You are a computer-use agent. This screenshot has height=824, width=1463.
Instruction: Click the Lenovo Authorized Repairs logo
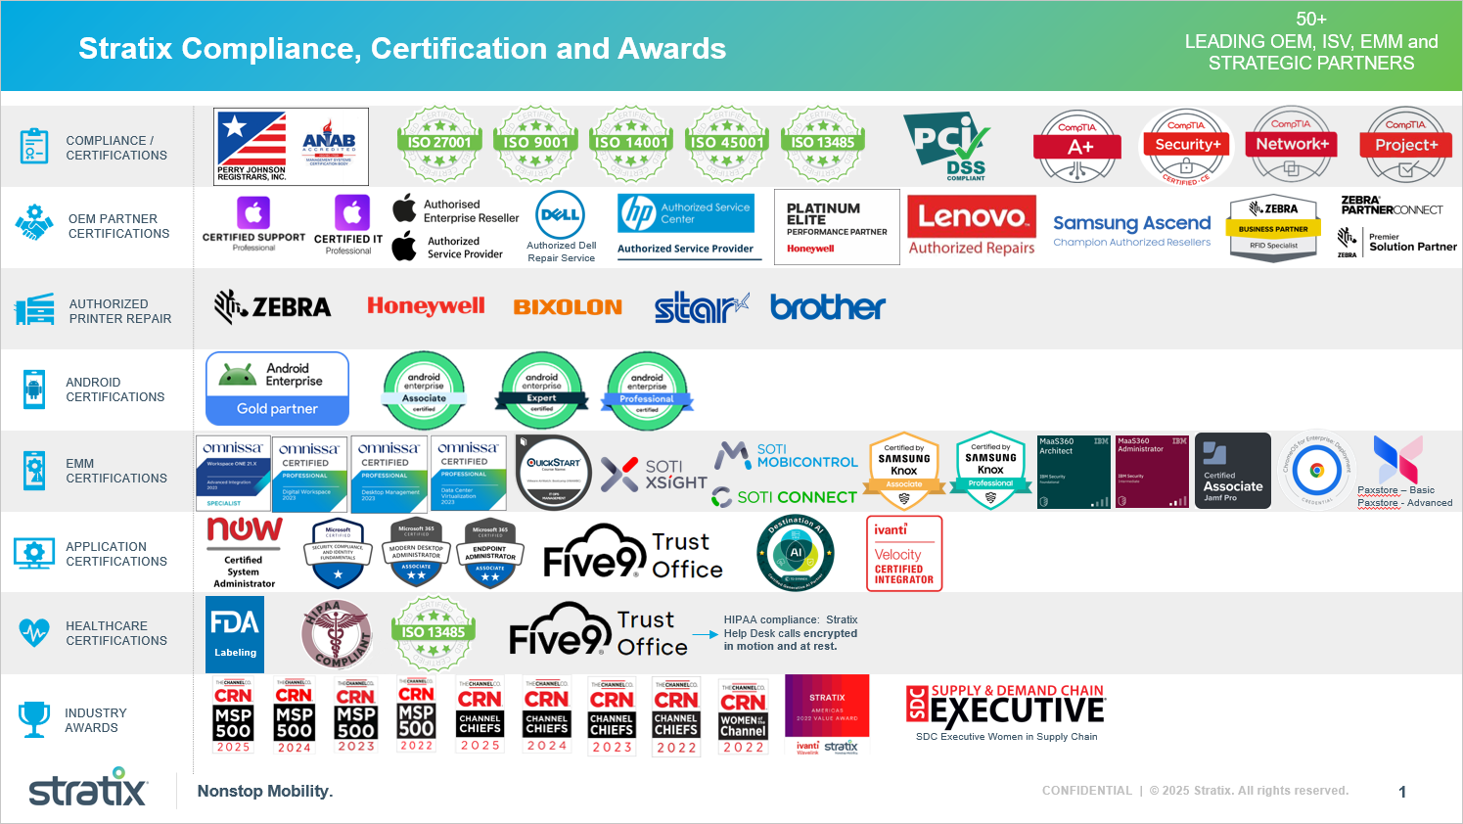coord(972,226)
